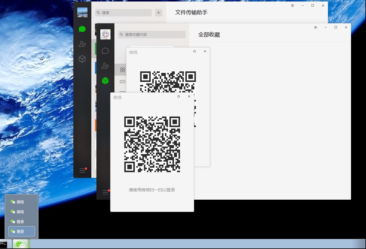This screenshot has height=249, width=366.
Task: Click the anime avatar in 全部收藏 window
Action: (x=105, y=34)
